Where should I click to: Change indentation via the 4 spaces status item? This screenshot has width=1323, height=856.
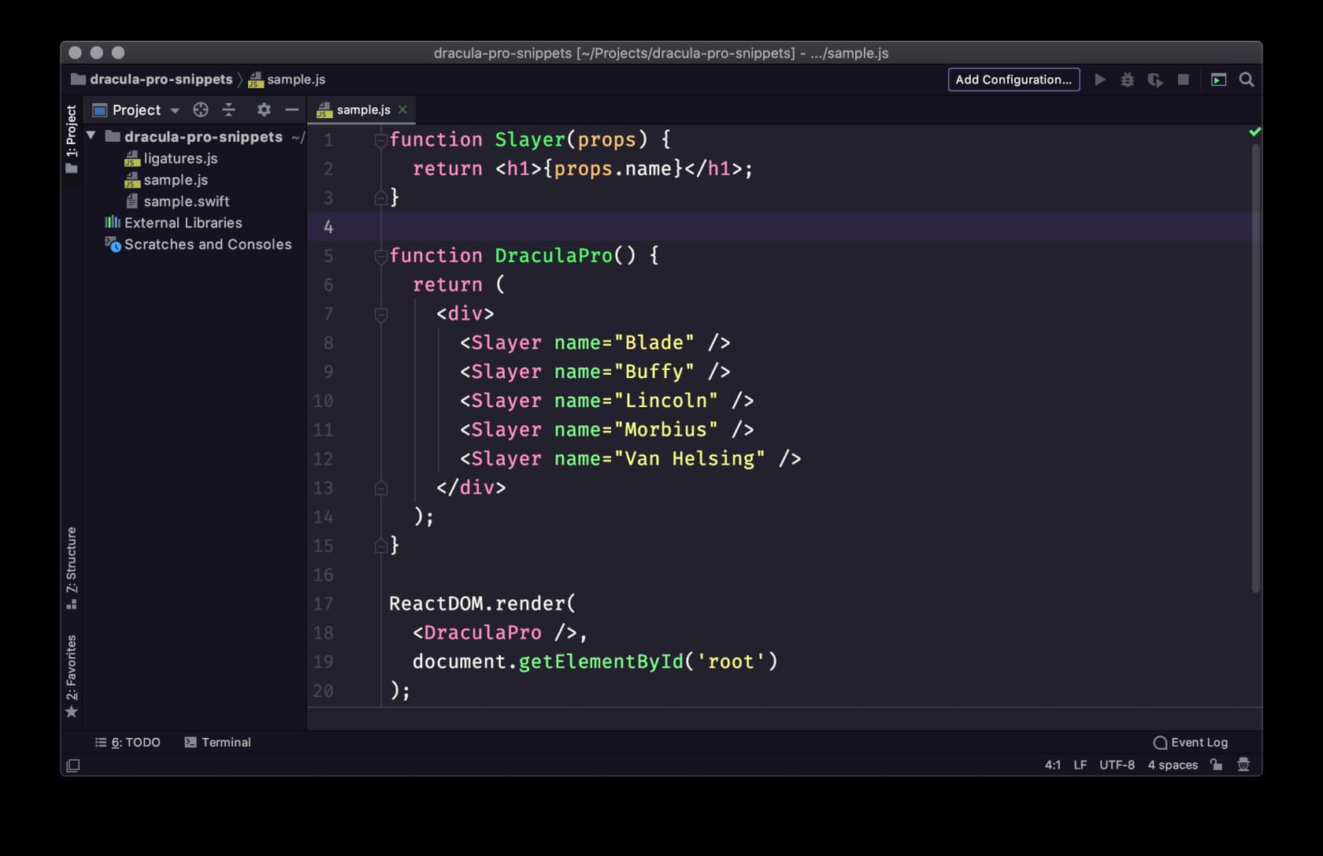click(x=1172, y=765)
